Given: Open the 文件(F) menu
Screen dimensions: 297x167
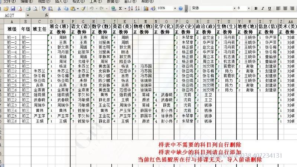Looking at the screenshot, I should click(10, 1).
